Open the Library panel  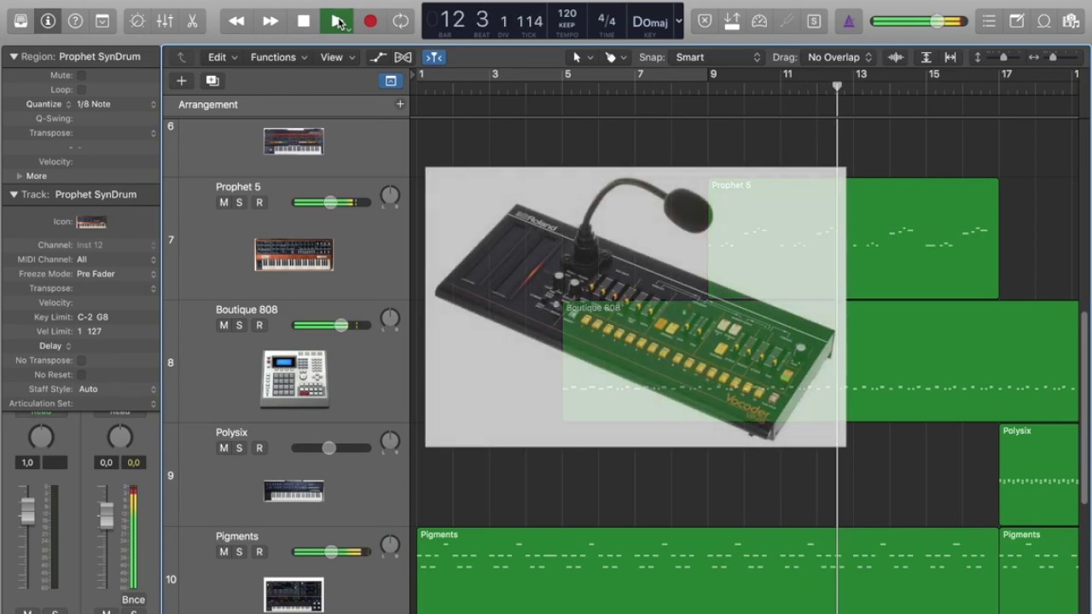click(x=20, y=21)
